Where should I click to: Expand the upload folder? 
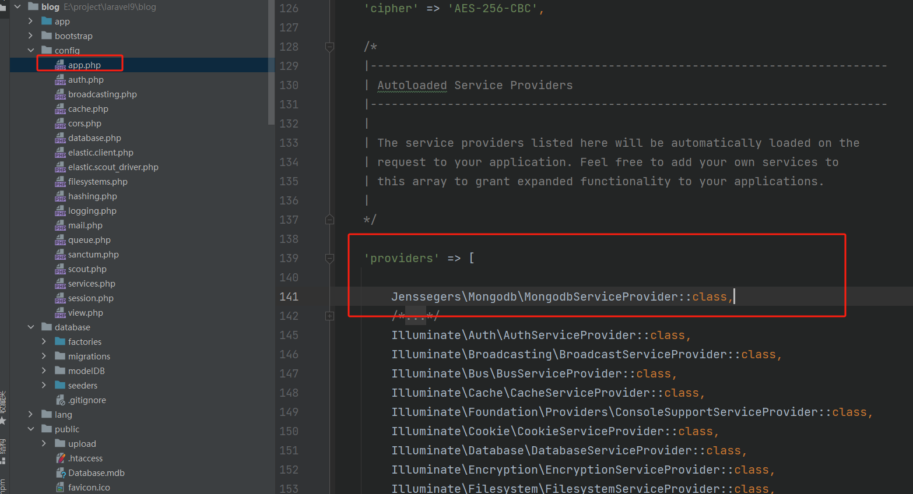[44, 444]
